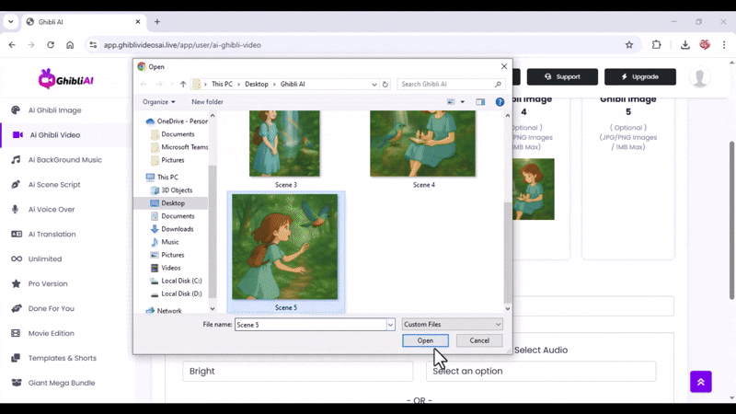Select Local Disk (C:) in tree

(x=176, y=281)
